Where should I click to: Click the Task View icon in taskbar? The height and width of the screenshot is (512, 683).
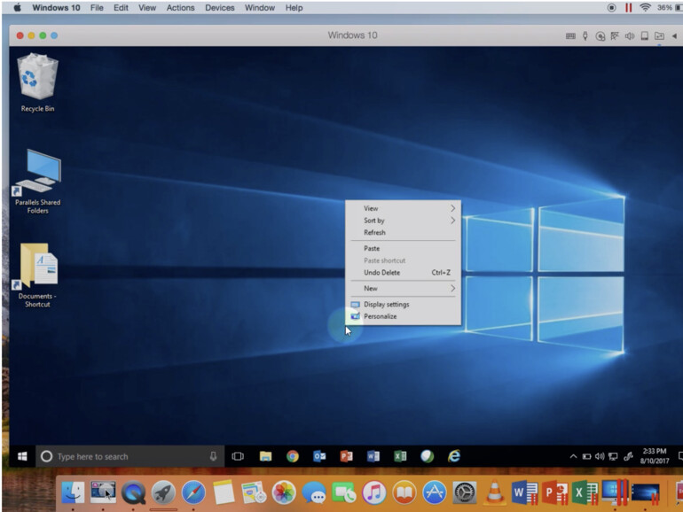coord(238,456)
